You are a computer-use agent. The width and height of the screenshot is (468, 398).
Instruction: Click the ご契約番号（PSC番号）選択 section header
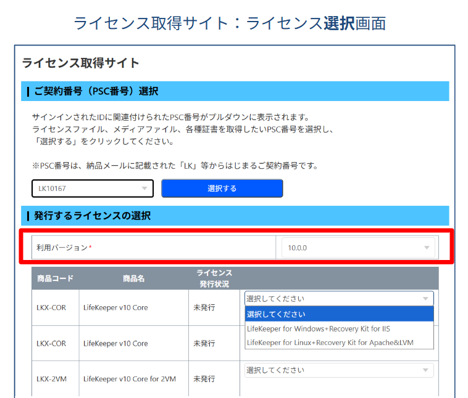click(x=235, y=91)
